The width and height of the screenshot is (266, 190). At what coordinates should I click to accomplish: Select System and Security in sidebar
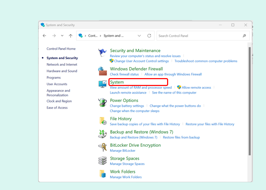click(x=62, y=58)
